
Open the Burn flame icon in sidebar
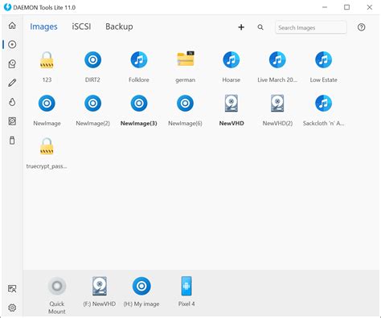click(12, 102)
